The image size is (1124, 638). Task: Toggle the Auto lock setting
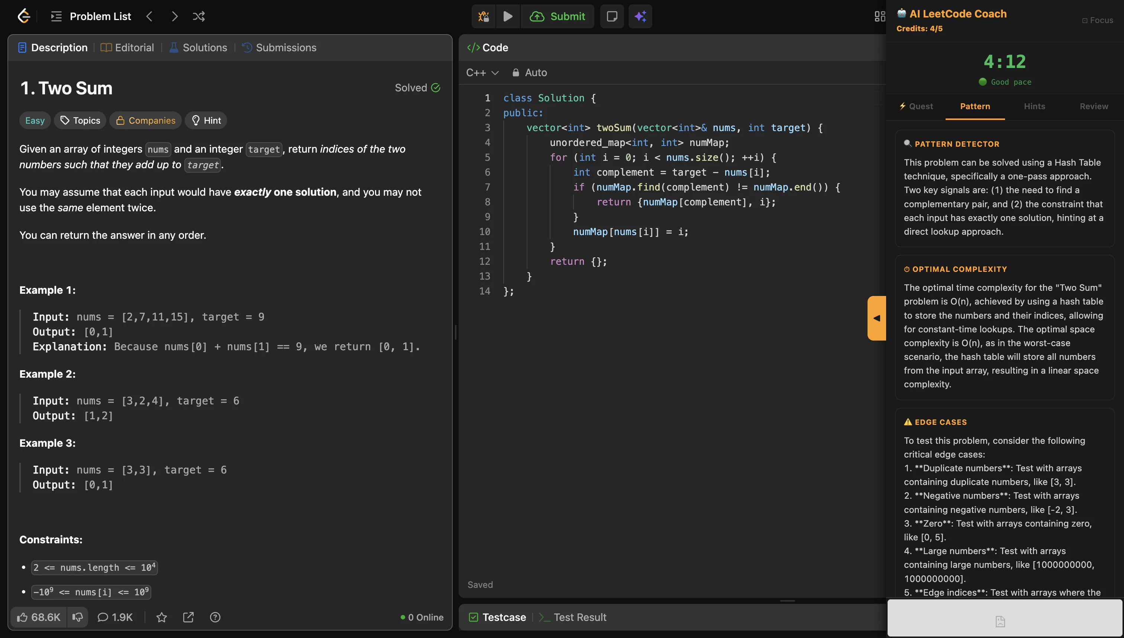[530, 72]
